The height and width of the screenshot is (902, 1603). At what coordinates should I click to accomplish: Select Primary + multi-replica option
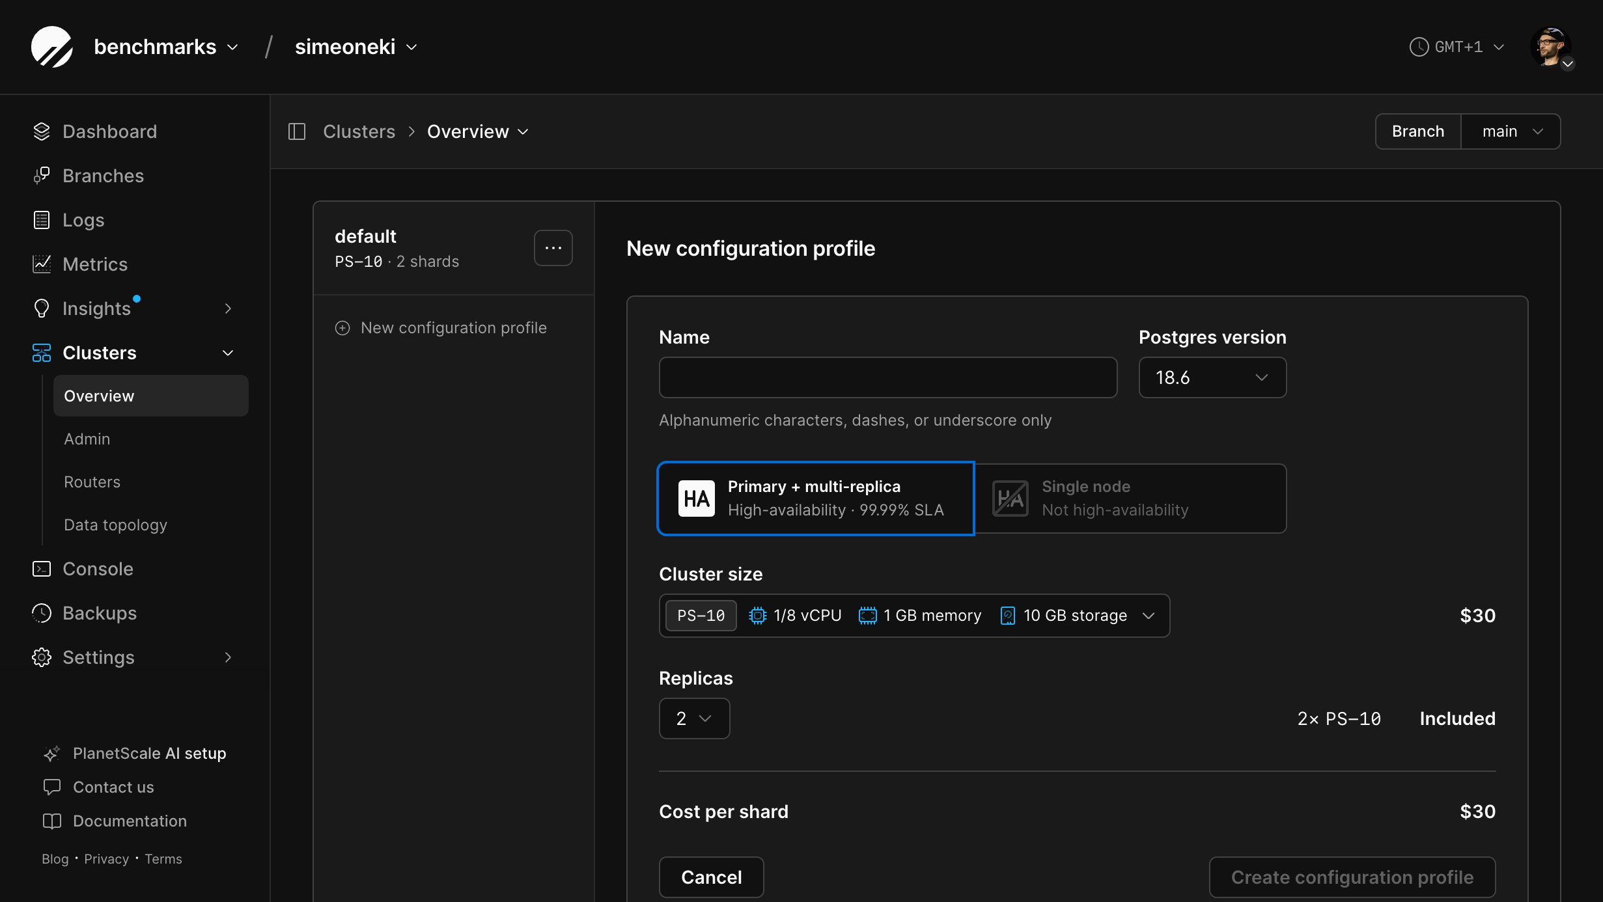point(816,499)
